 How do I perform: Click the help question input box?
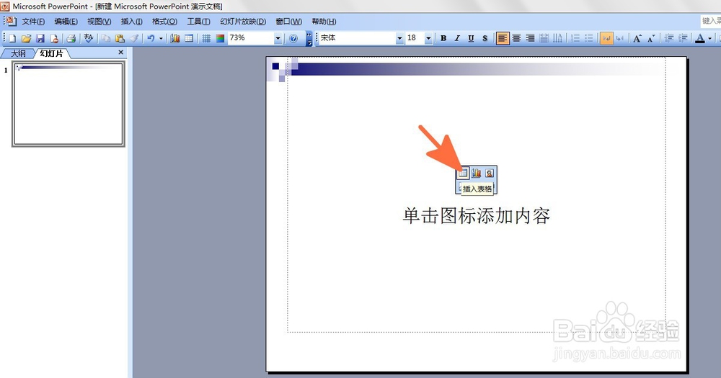[x=710, y=21]
